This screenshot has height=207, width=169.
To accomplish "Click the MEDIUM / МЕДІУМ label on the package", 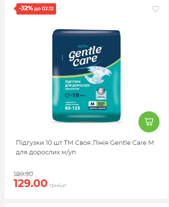I will (x=97, y=108).
